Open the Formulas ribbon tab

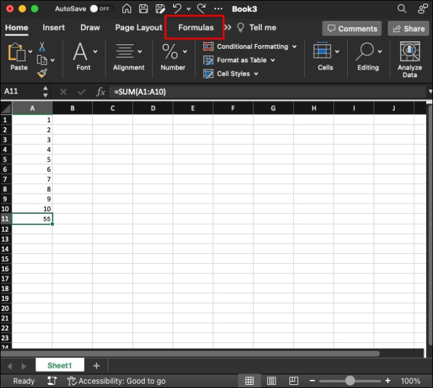tap(196, 28)
